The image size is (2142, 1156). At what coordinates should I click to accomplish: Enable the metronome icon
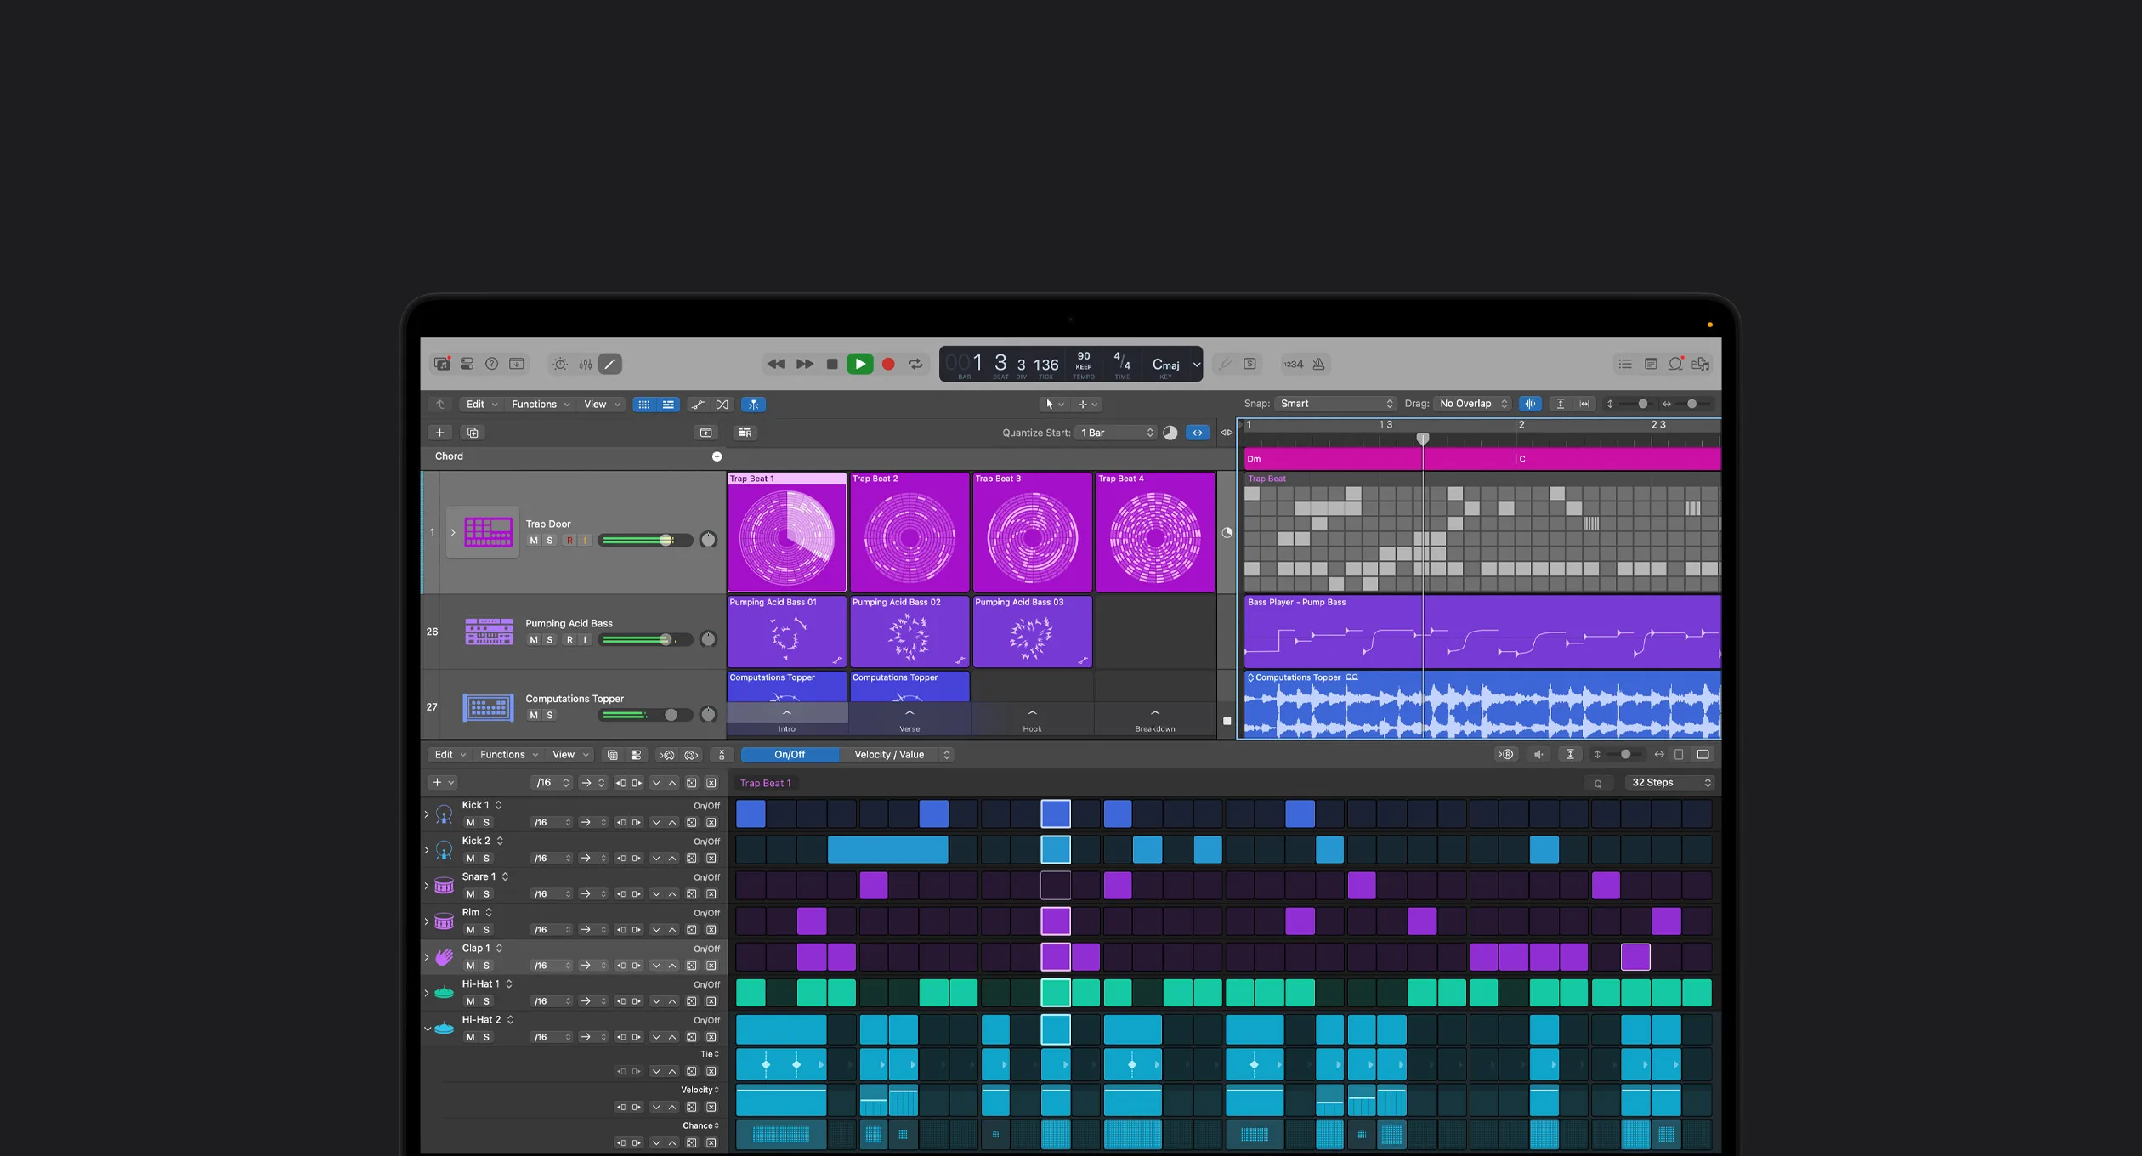coord(1318,364)
